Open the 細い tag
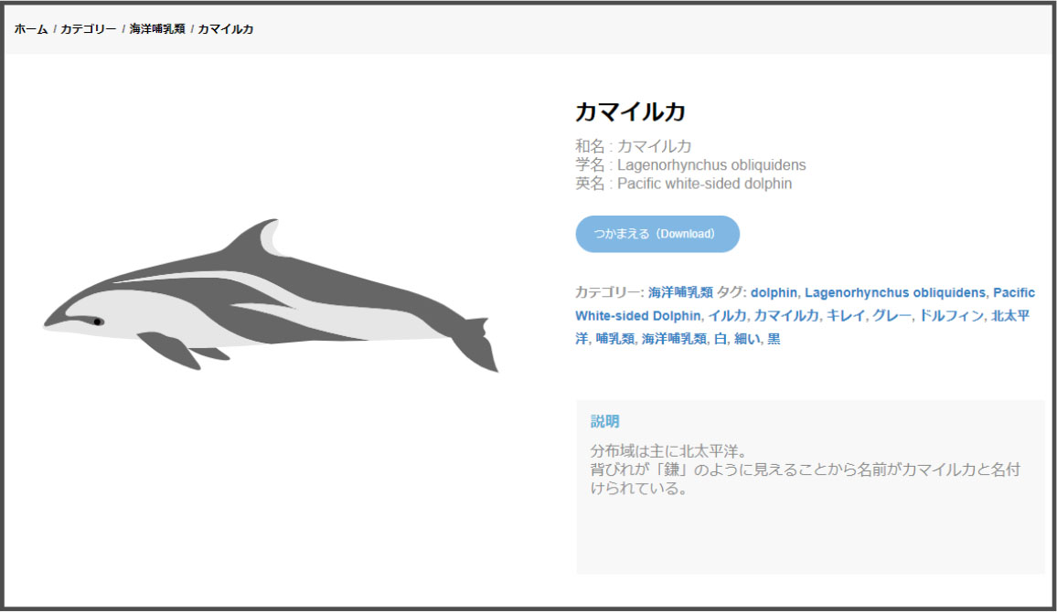Viewport: 1057px width, 612px height. tap(747, 338)
